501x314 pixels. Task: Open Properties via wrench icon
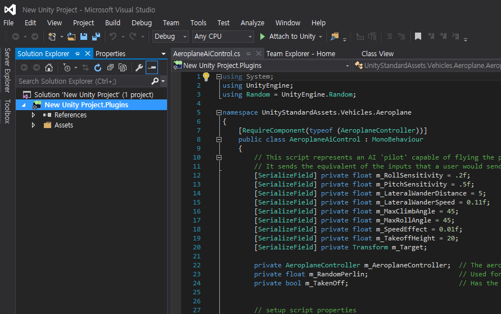pyautogui.click(x=139, y=67)
